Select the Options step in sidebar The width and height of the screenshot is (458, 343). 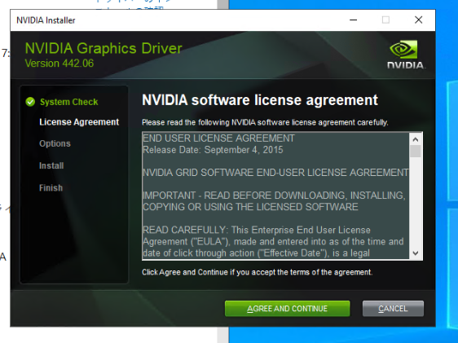coord(55,143)
